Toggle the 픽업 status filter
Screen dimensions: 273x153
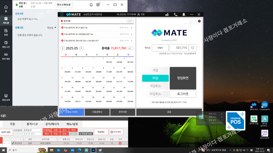pyautogui.click(x=56, y=134)
